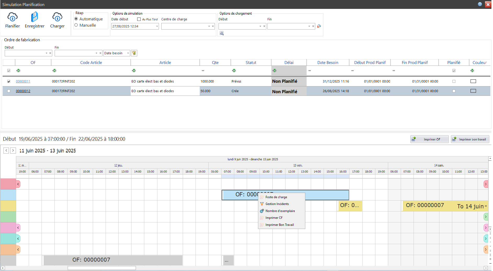The image size is (493, 271).
Task: Click the grey OF 00000007 task bar
Action: click(112, 260)
